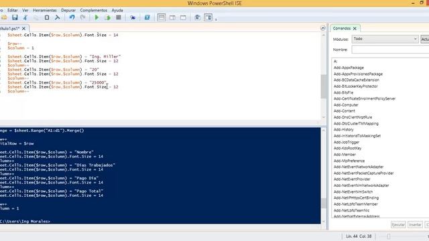Image resolution: width=429 pixels, height=241 pixels.
Task: Click the console prompt C:\Users\Ing Morales>
Action: click(25, 222)
